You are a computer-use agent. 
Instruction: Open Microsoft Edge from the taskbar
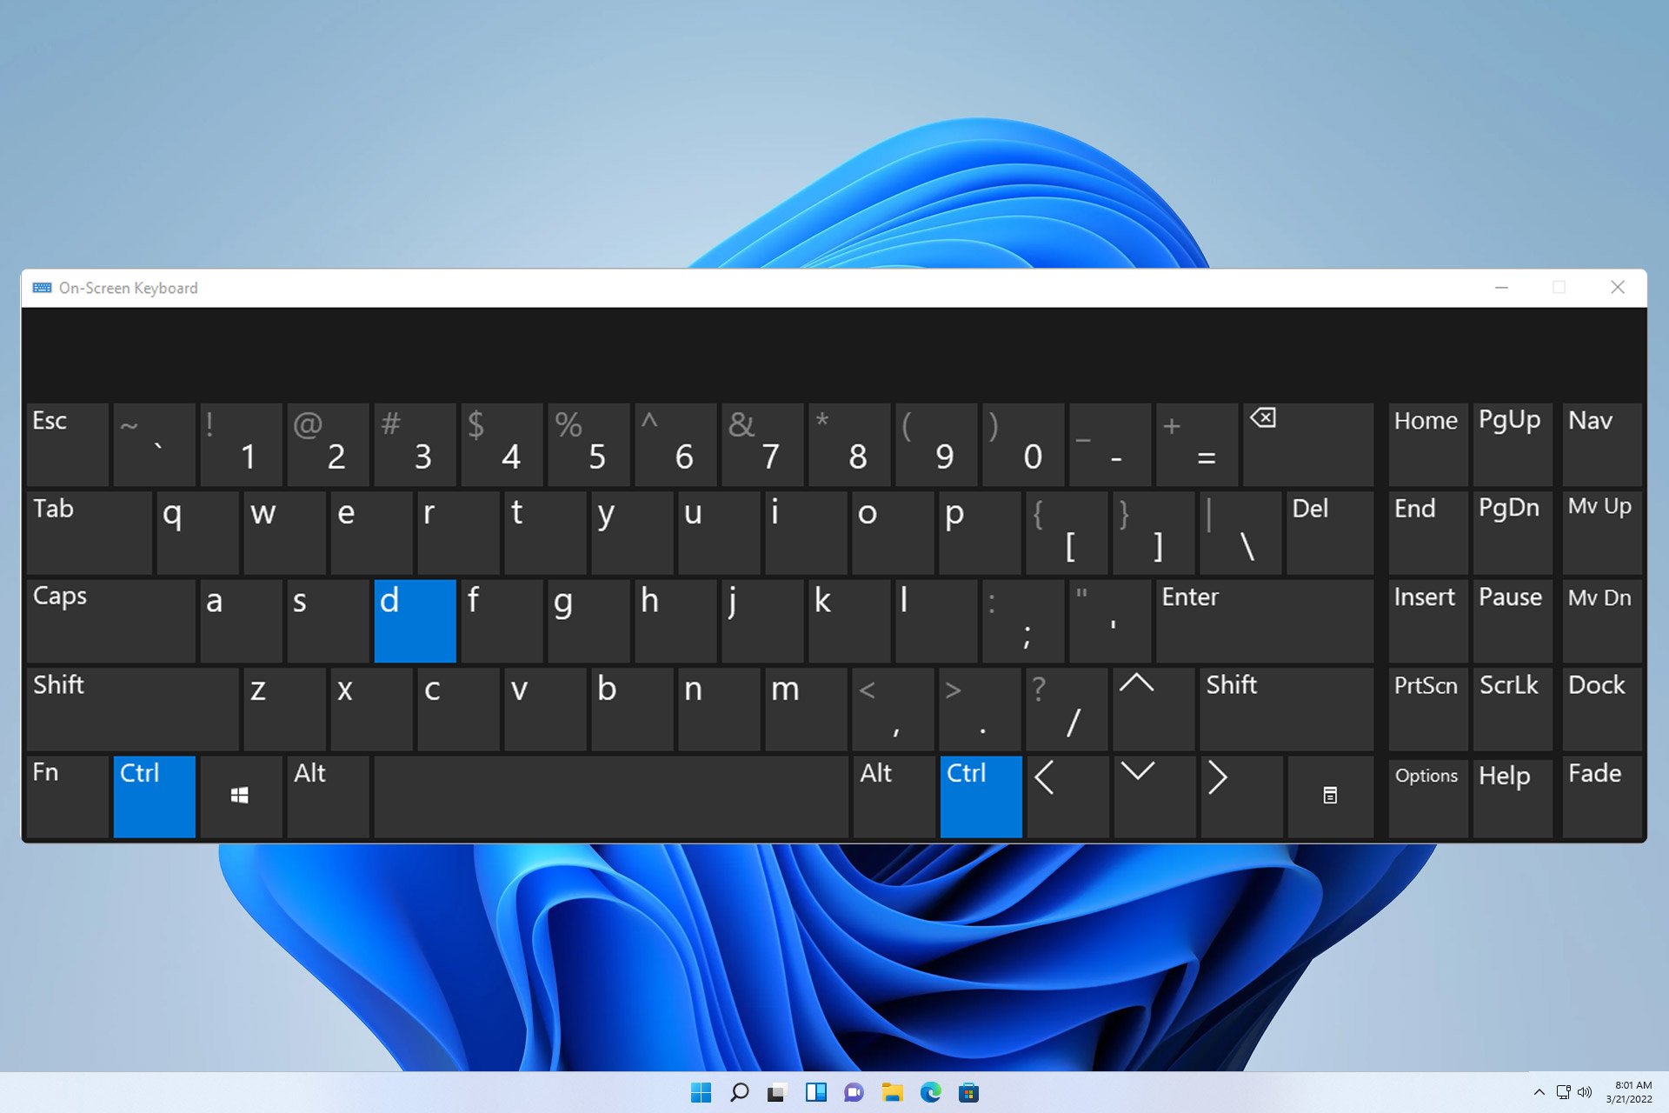[930, 1092]
